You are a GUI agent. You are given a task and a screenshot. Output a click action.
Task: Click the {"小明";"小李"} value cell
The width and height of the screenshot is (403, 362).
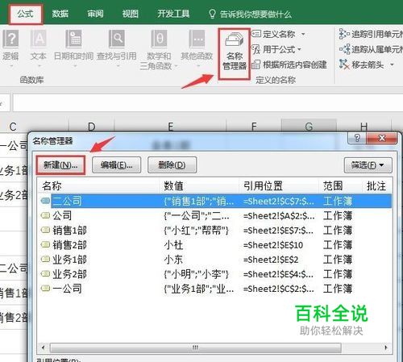[196, 274]
